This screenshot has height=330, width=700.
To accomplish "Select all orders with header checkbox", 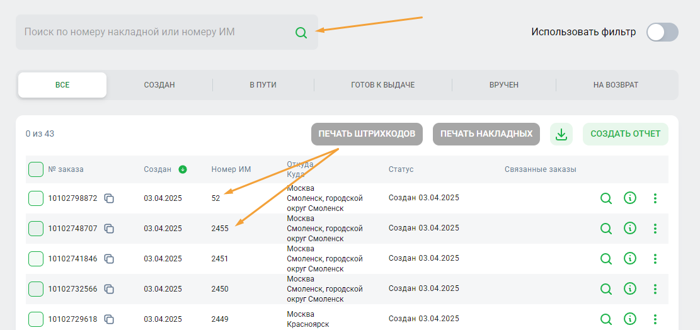I will pyautogui.click(x=36, y=169).
